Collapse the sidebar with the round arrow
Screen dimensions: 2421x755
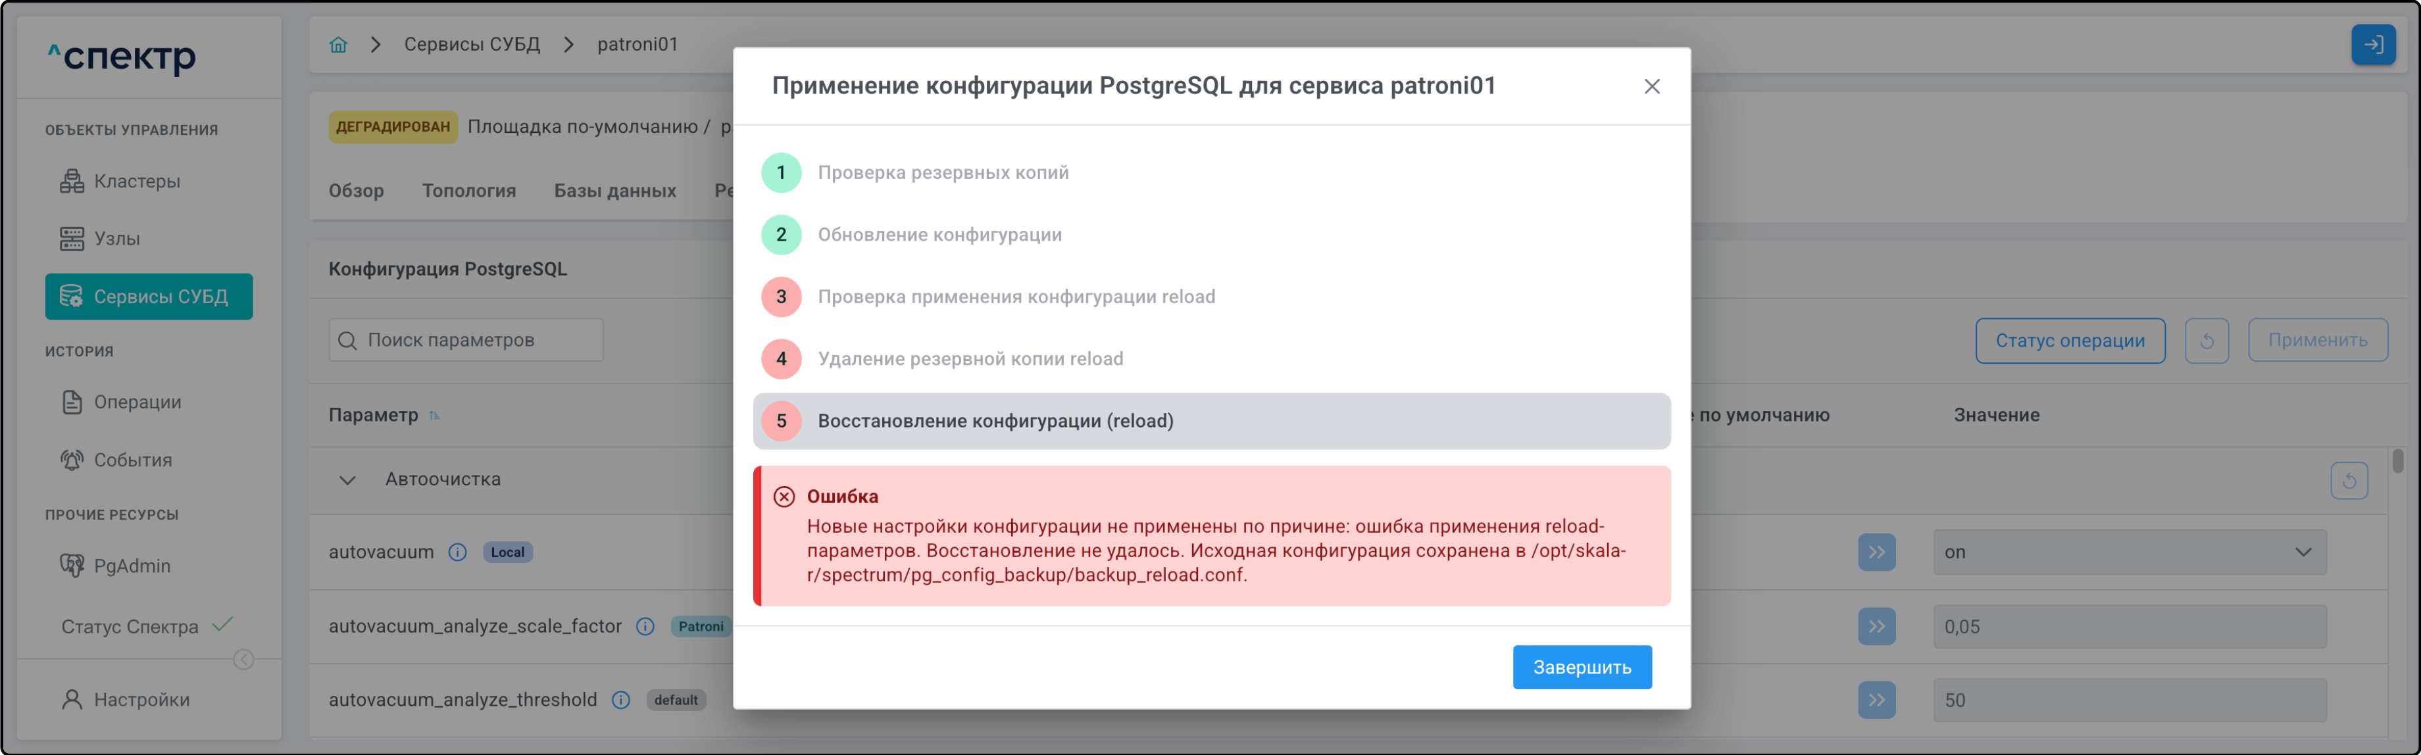coord(243,659)
